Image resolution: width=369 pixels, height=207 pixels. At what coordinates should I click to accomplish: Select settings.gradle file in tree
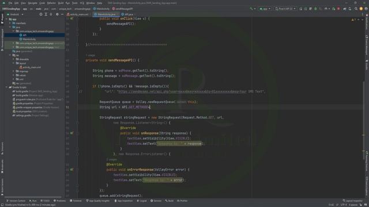pyautogui.click(x=31, y=116)
